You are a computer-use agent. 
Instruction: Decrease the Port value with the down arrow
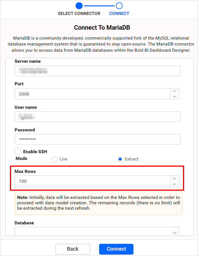(x=174, y=96)
